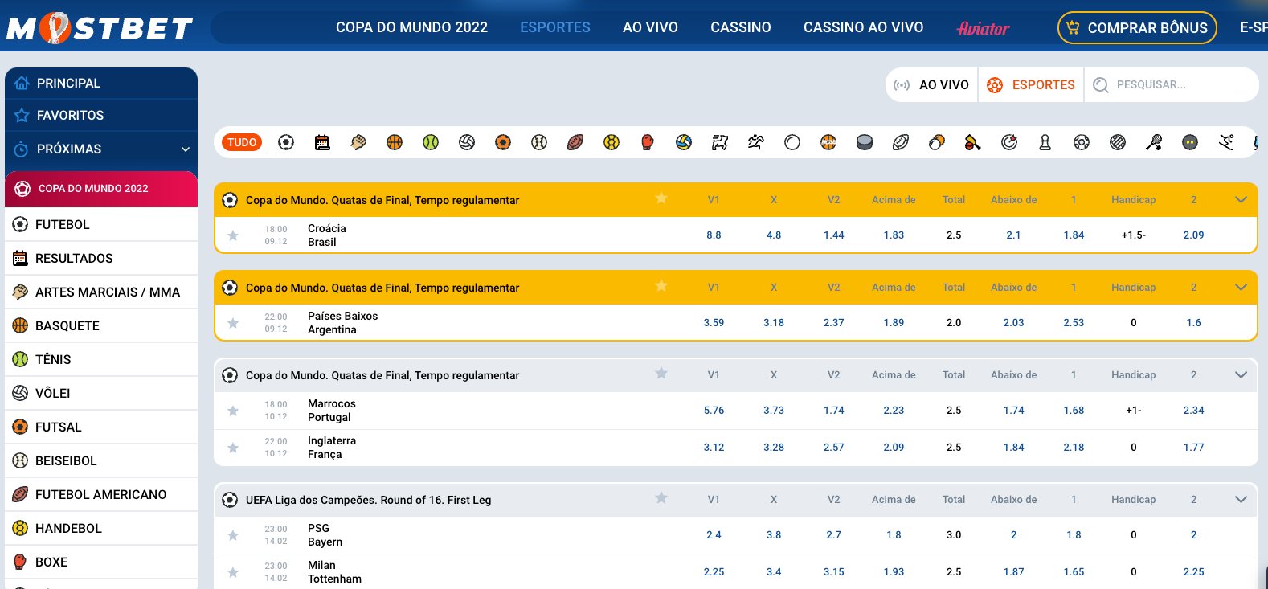Favorite the Inglaterra vs França match star
The image size is (1268, 589).
[x=233, y=448]
